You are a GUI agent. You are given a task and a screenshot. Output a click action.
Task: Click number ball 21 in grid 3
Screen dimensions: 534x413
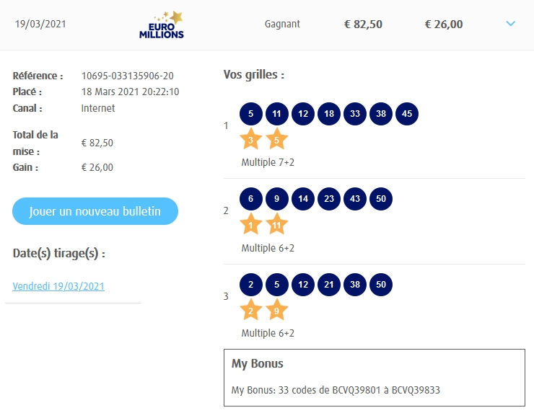(329, 284)
